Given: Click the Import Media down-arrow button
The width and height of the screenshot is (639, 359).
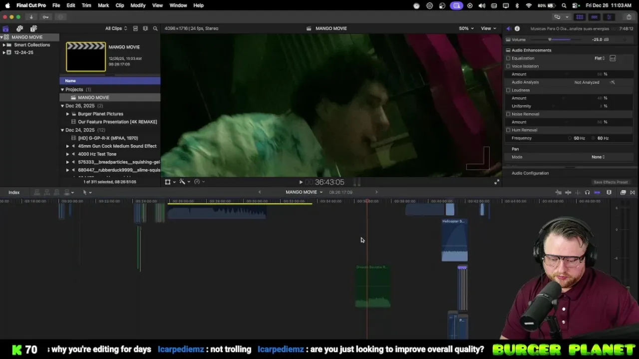Looking at the screenshot, I should (31, 17).
